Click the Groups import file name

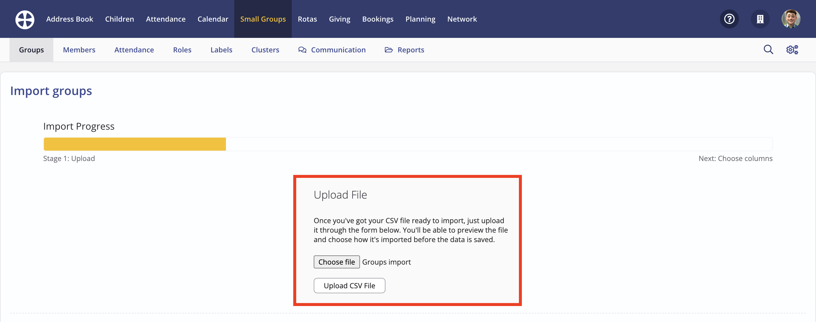(386, 262)
